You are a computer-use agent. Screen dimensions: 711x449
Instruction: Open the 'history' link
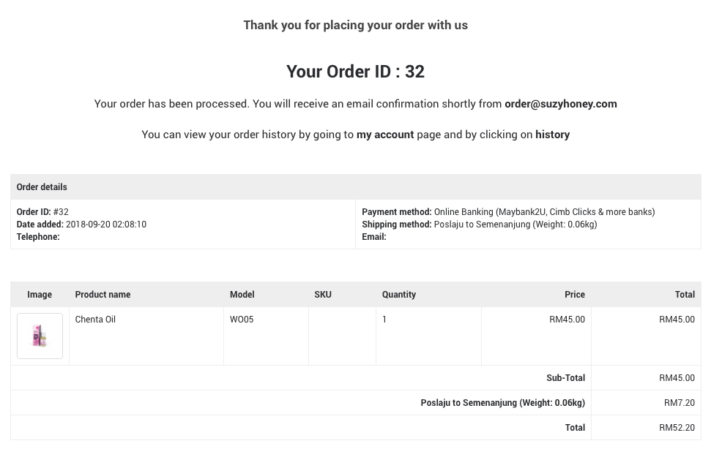552,135
